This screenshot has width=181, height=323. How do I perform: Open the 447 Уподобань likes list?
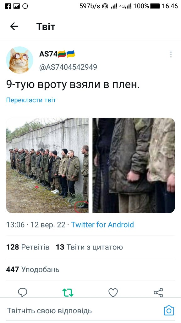point(33,269)
